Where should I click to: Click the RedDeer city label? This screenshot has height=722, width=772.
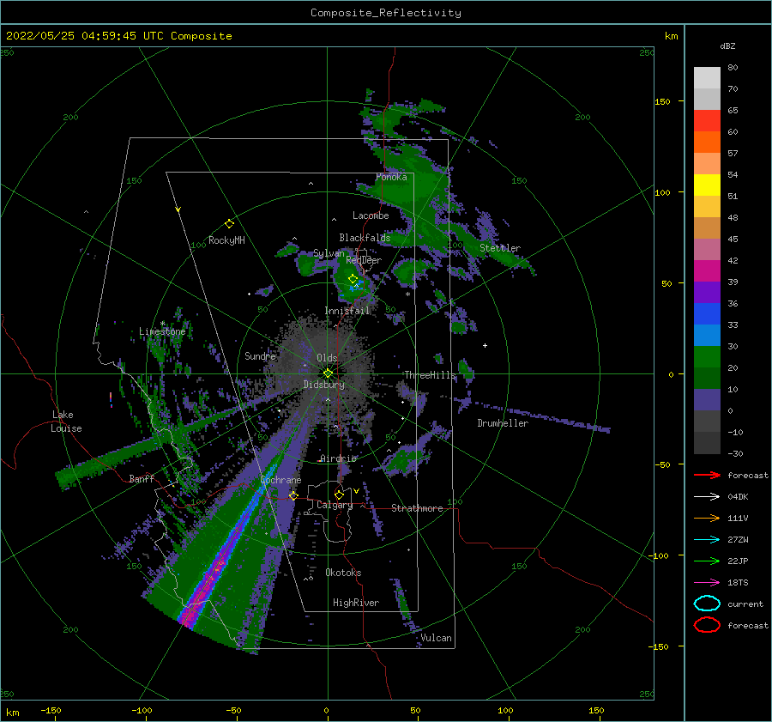[364, 260]
